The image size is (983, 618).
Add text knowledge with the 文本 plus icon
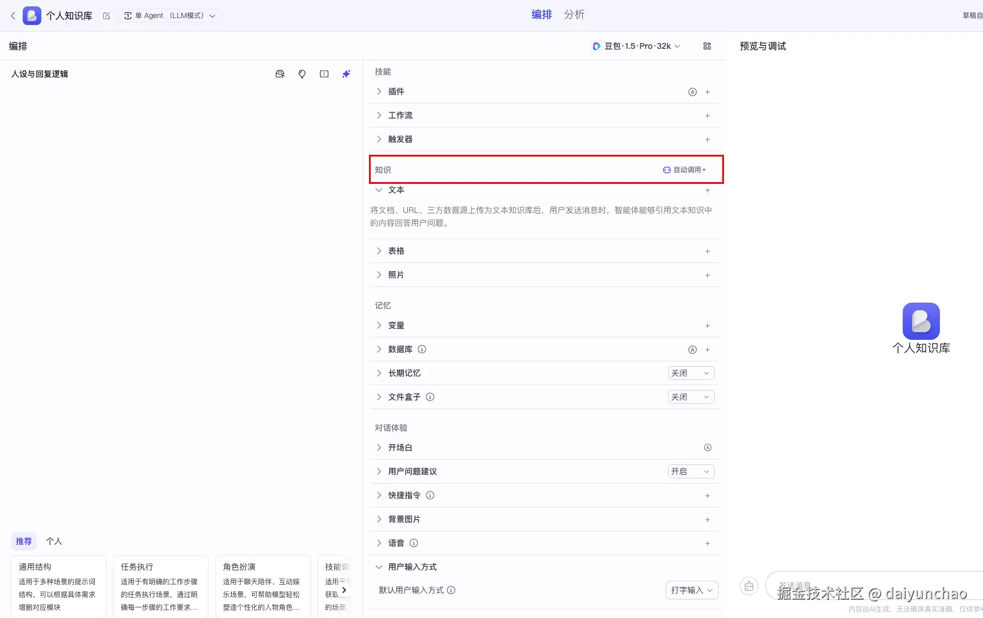(708, 190)
